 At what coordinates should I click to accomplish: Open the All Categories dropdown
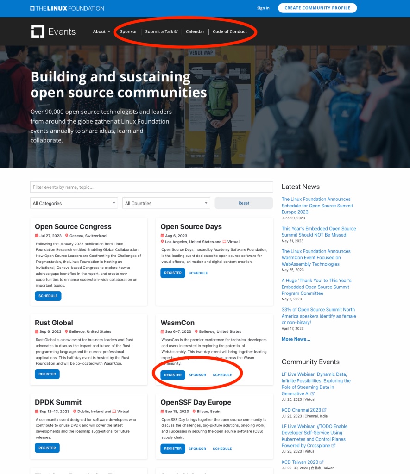pyautogui.click(x=74, y=203)
